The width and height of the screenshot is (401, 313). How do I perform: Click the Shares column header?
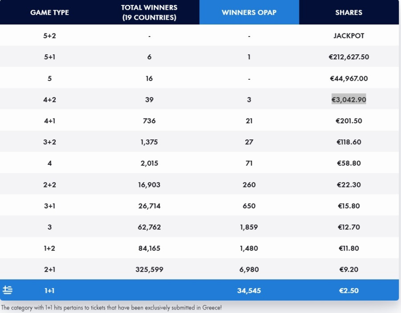click(x=348, y=12)
